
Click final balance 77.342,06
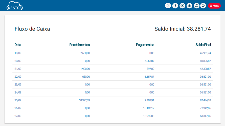pos(206,108)
